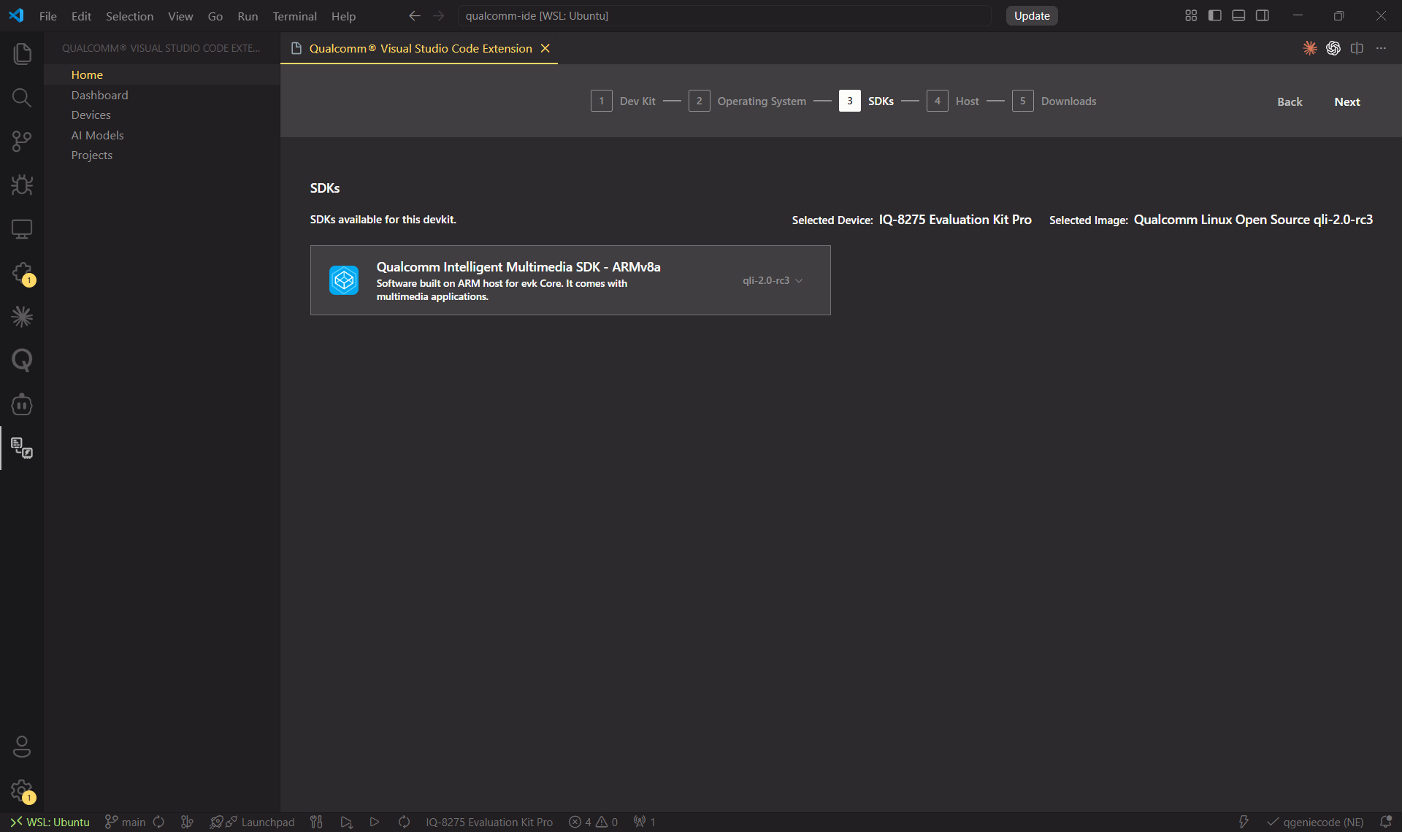The height and width of the screenshot is (832, 1402).
Task: Click the tools icon in the status bar
Action: tap(316, 822)
